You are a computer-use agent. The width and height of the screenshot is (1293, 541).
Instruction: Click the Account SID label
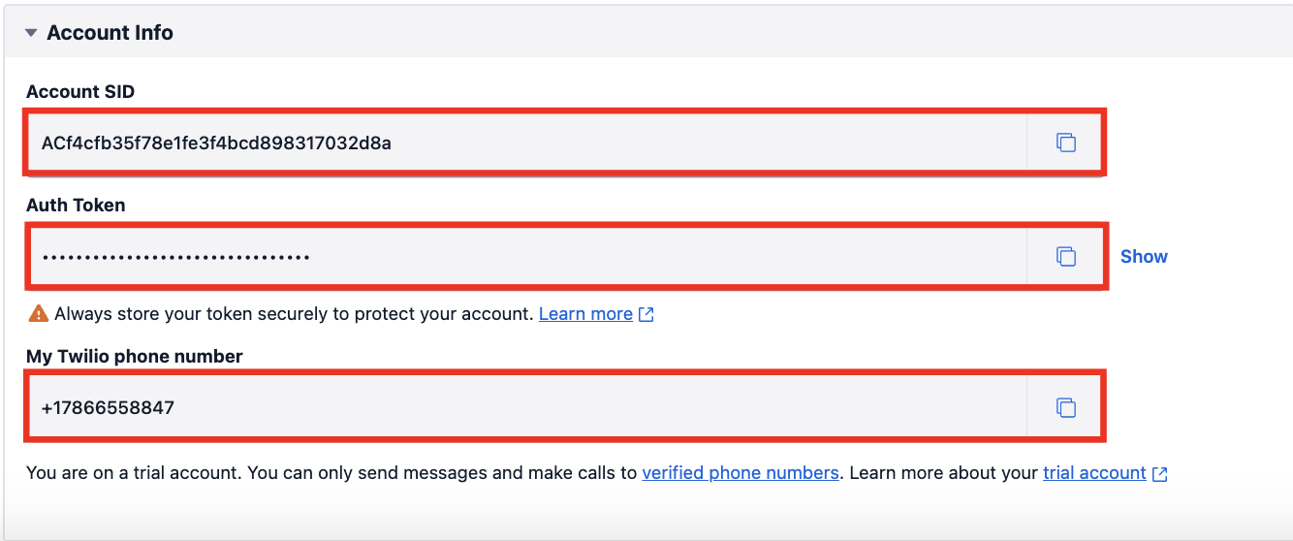80,92
